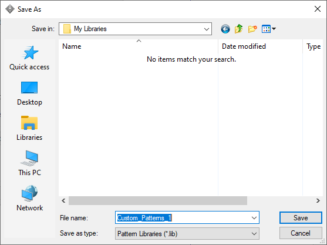Open This PC location
Viewport: 327px width, 245px height.
[29, 163]
